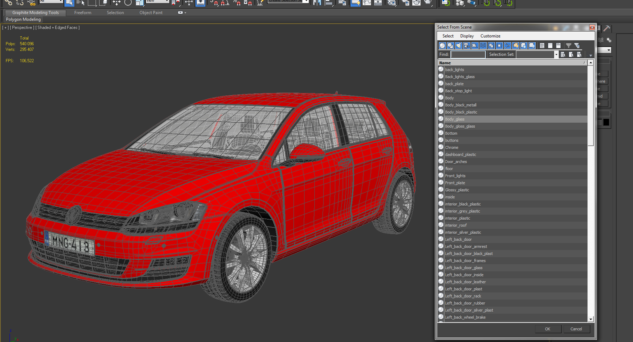Click the Rectangular Selection Region icon
This screenshot has height=342, width=633.
pyautogui.click(x=92, y=3)
